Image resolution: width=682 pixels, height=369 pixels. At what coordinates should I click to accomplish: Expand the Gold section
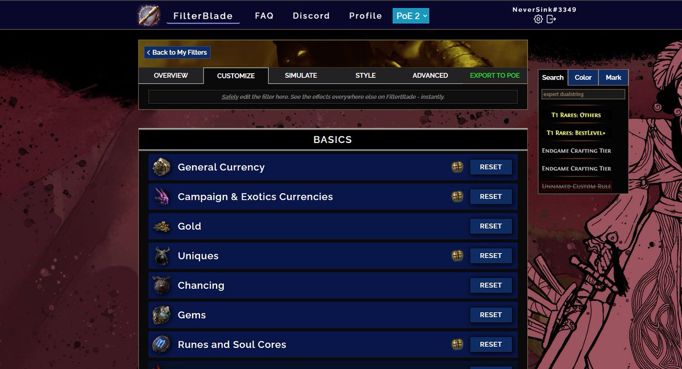coord(333,226)
